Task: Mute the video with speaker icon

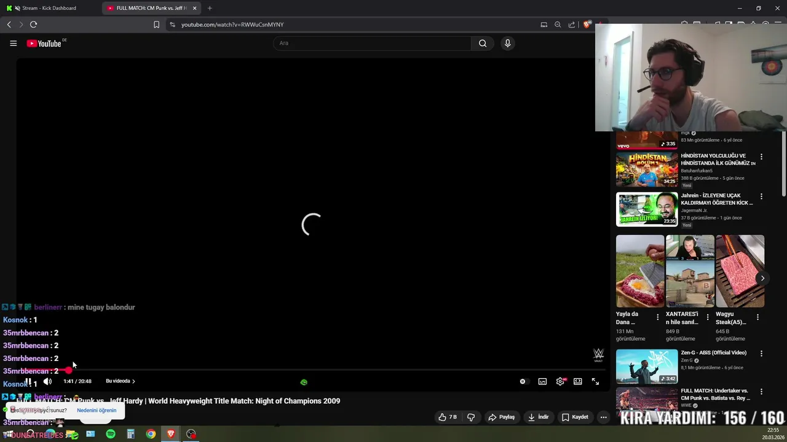Action: click(47, 381)
